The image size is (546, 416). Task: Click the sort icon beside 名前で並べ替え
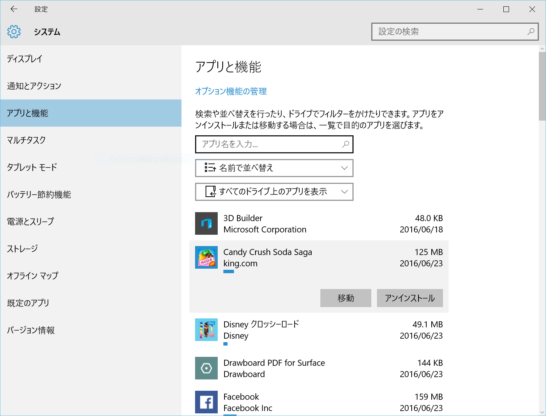(x=210, y=168)
